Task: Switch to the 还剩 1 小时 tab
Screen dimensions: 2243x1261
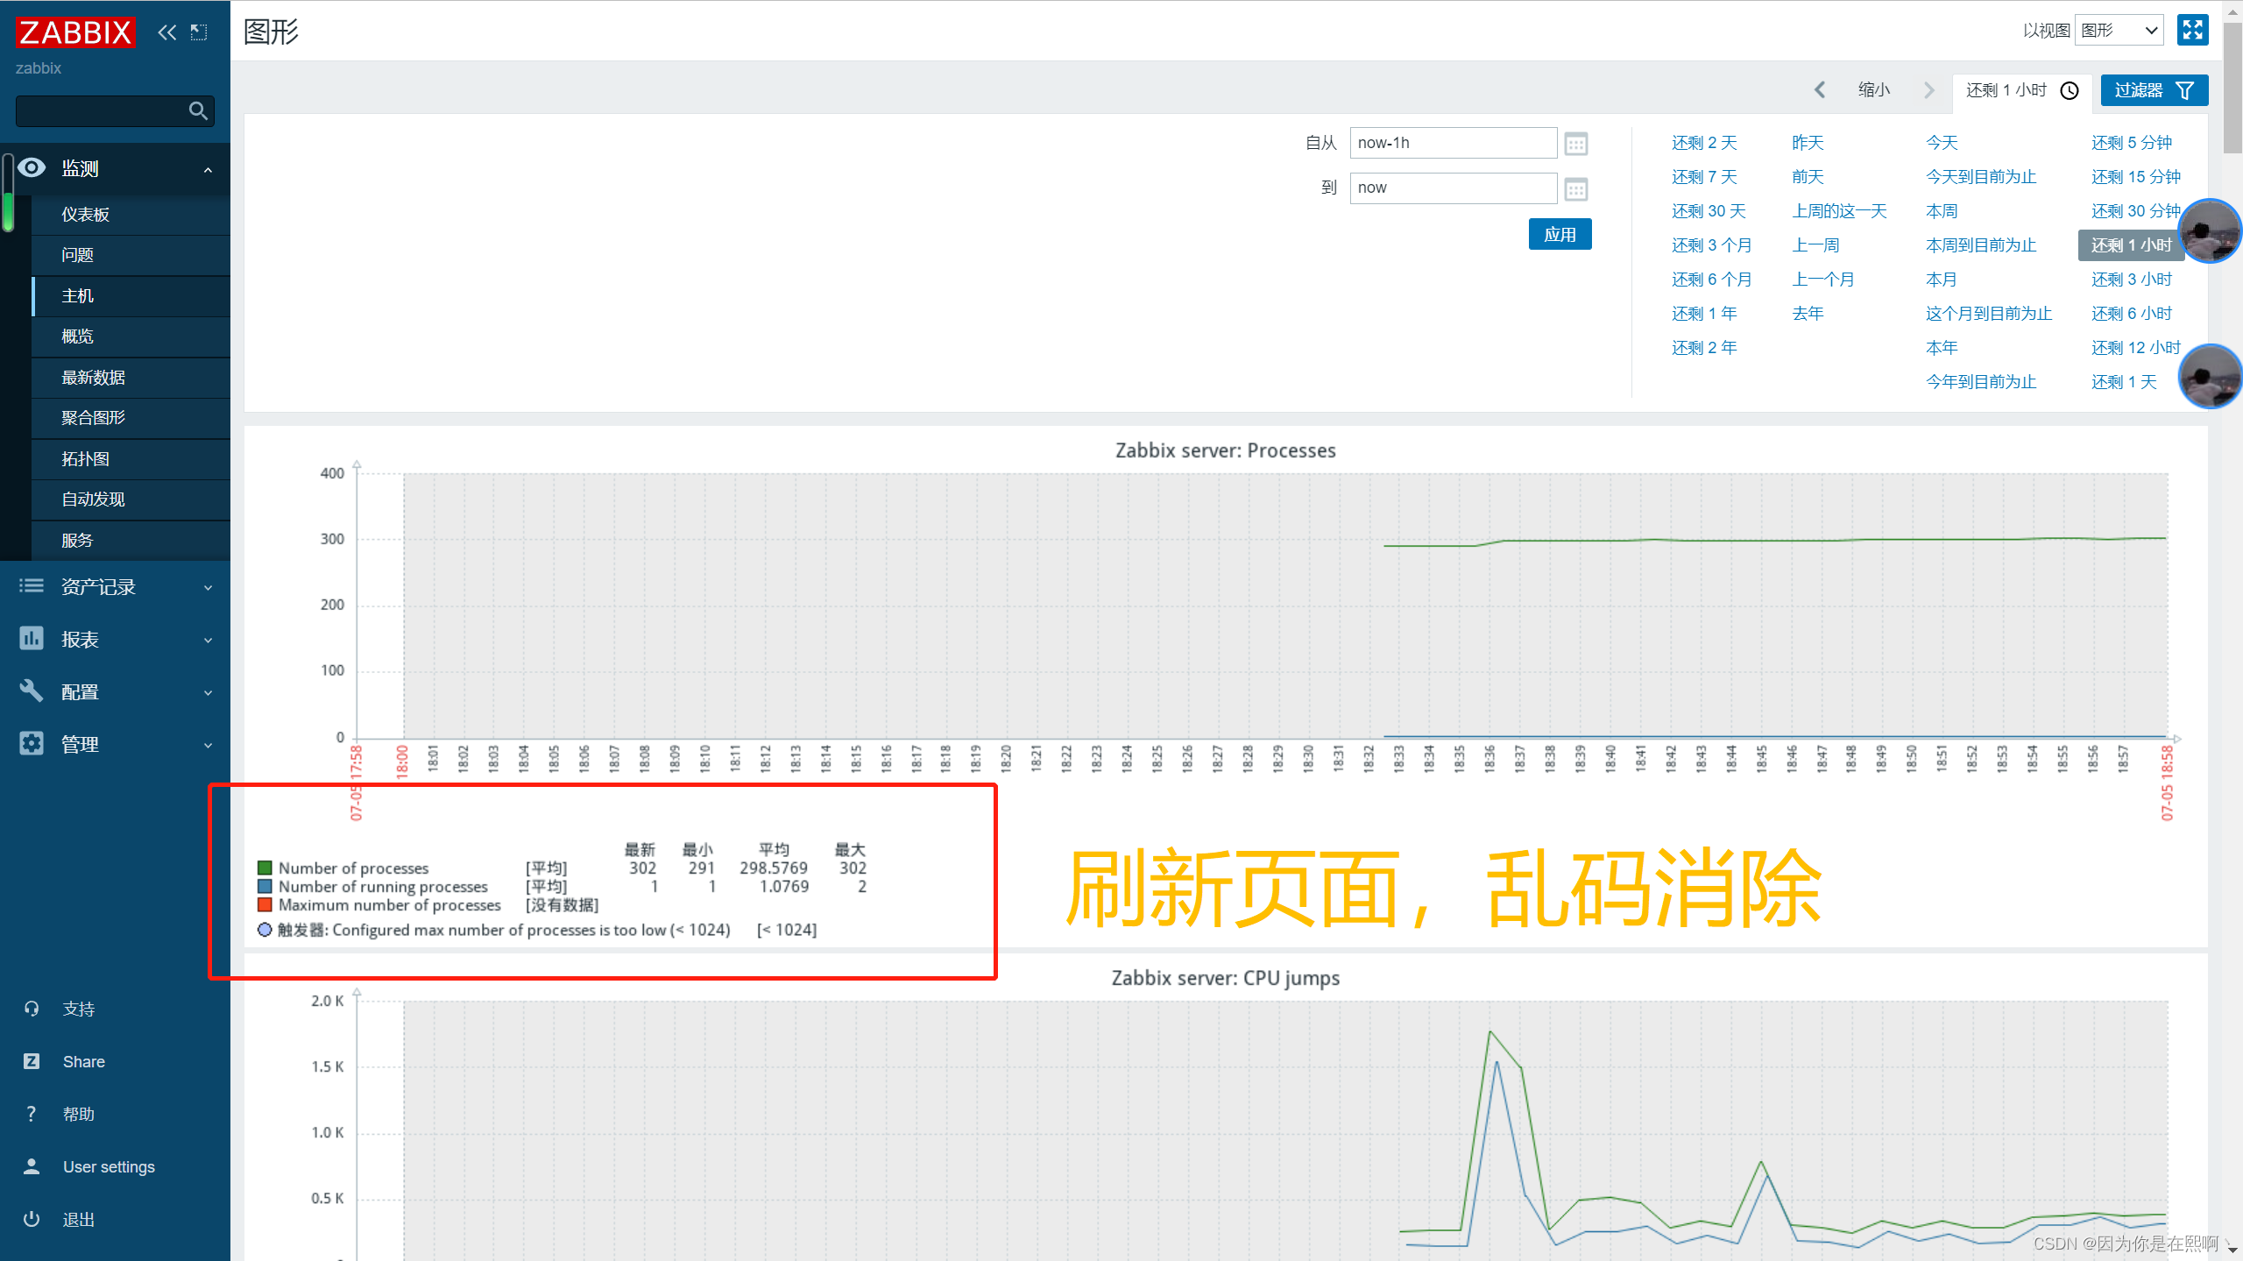Action: (x=2022, y=91)
